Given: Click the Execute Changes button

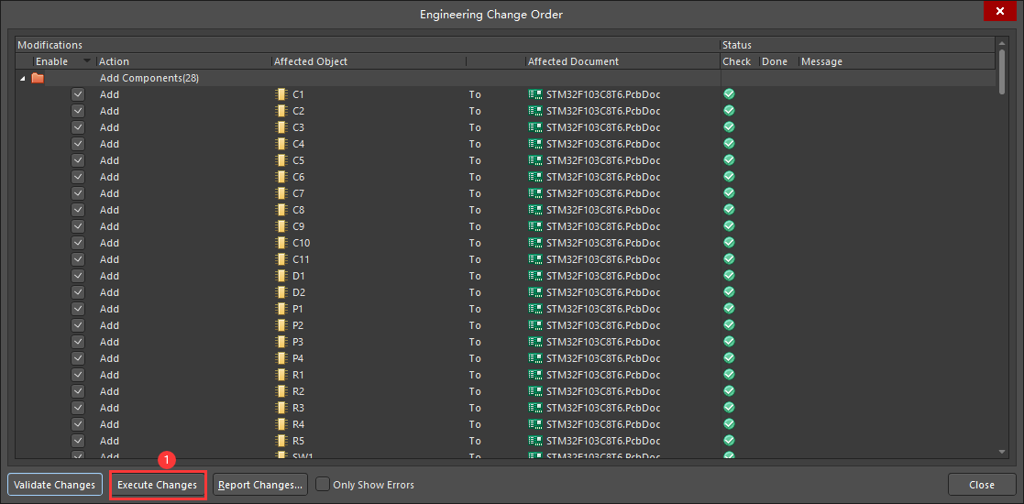Looking at the screenshot, I should click(158, 485).
